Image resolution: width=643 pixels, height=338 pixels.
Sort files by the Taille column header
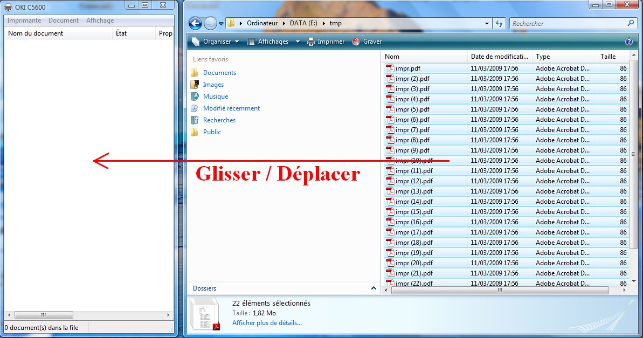click(609, 56)
